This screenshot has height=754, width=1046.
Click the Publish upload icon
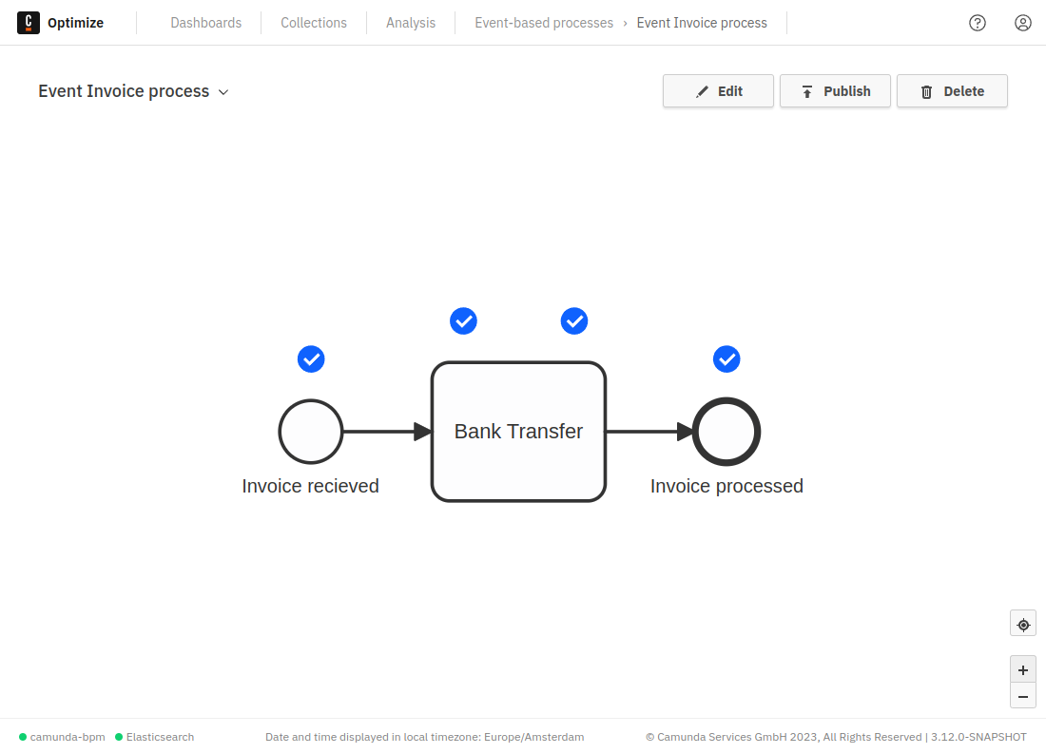809,90
